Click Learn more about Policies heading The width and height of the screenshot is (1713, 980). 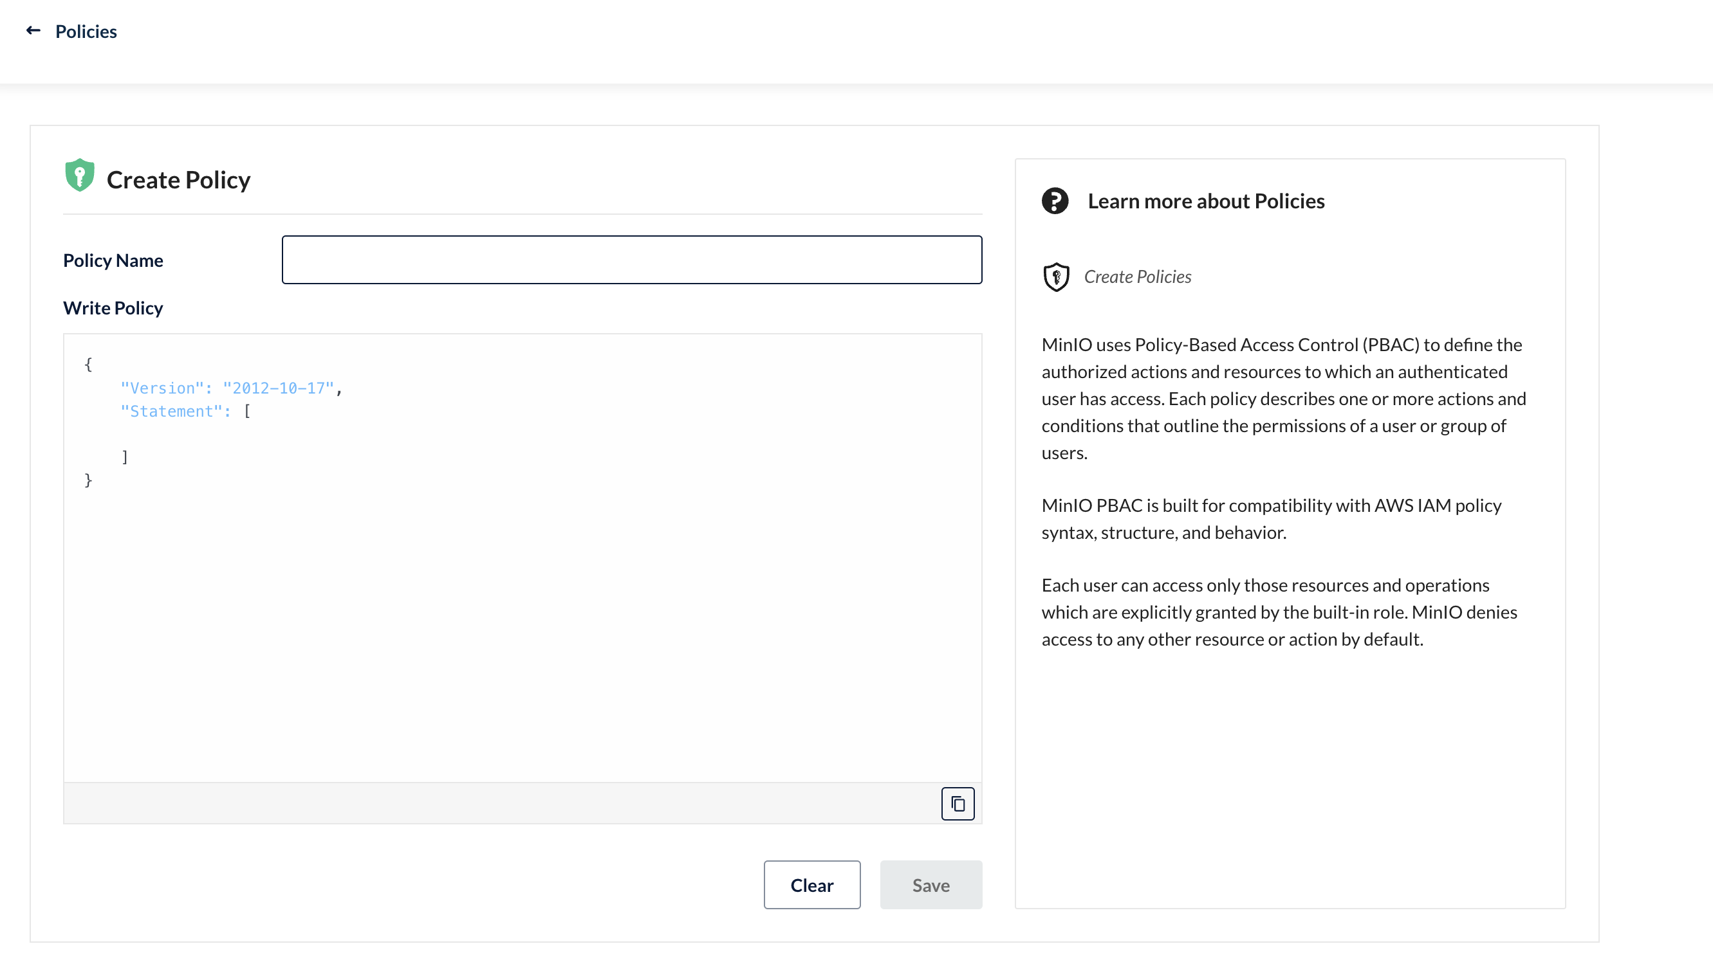point(1205,201)
